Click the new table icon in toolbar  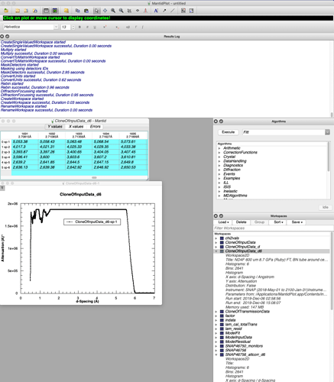[x=46, y=11]
